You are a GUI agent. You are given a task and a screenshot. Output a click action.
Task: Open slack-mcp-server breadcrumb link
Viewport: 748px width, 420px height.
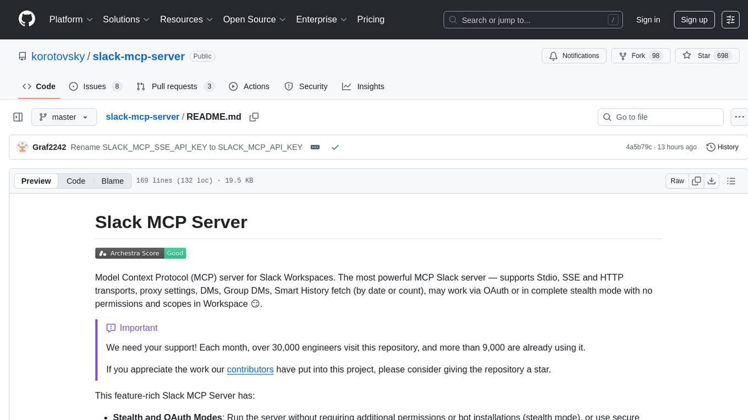point(142,117)
